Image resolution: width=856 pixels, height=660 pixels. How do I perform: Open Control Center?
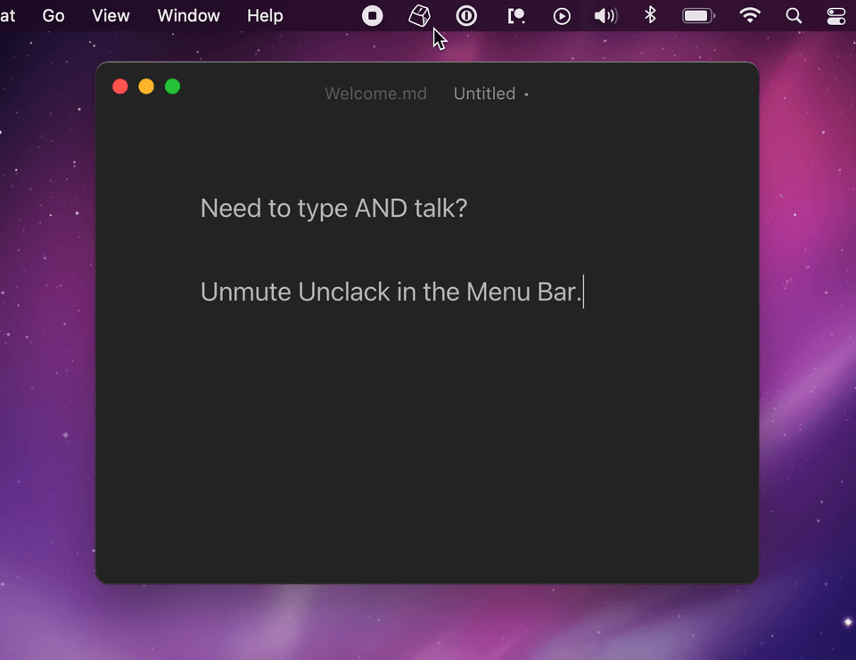[835, 16]
